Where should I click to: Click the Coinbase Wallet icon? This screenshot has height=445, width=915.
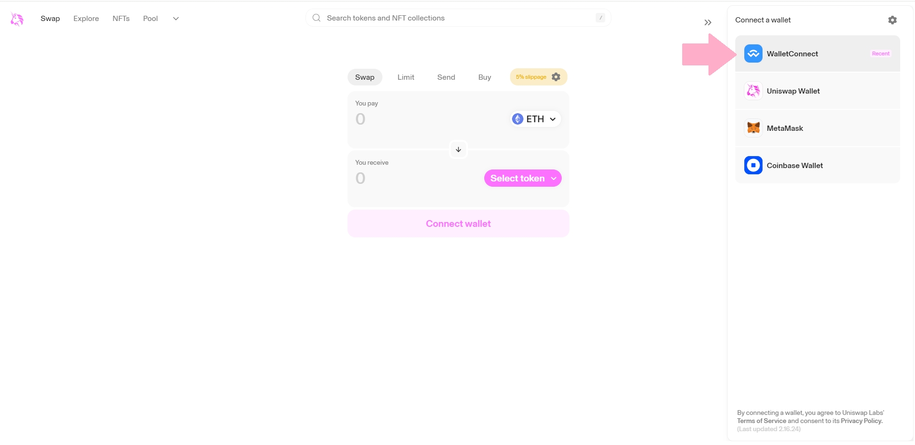[753, 165]
